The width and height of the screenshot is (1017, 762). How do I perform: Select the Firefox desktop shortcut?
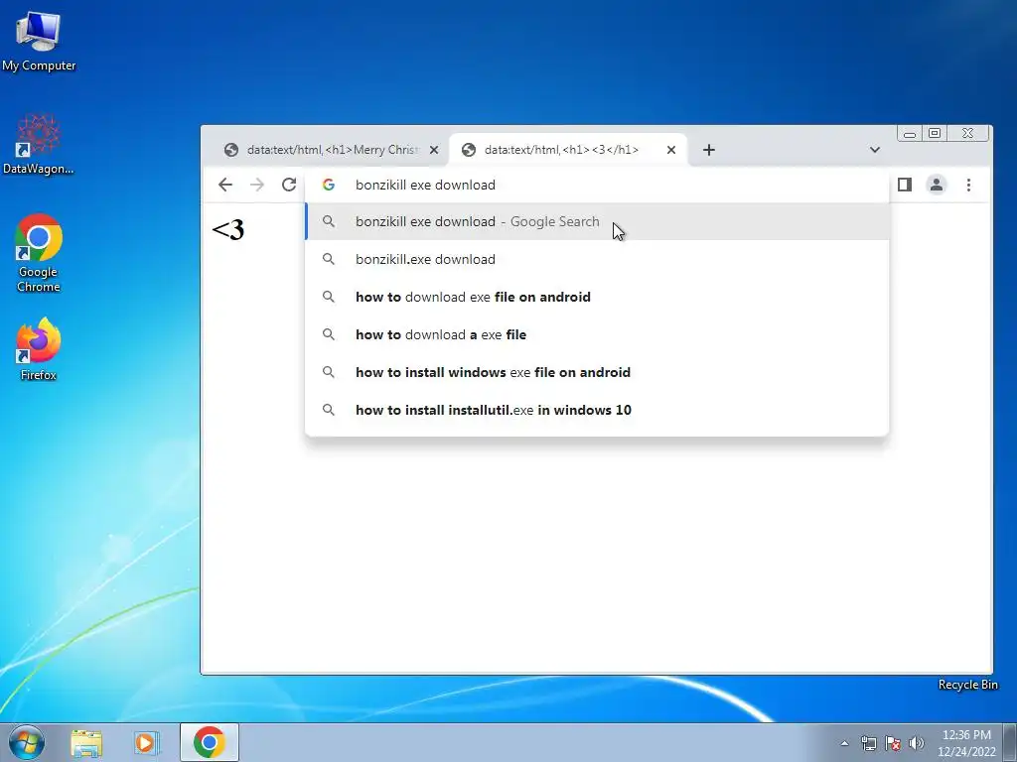tap(39, 348)
